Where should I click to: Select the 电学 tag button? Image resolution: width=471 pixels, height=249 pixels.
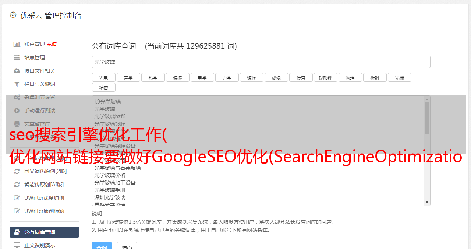202,78
